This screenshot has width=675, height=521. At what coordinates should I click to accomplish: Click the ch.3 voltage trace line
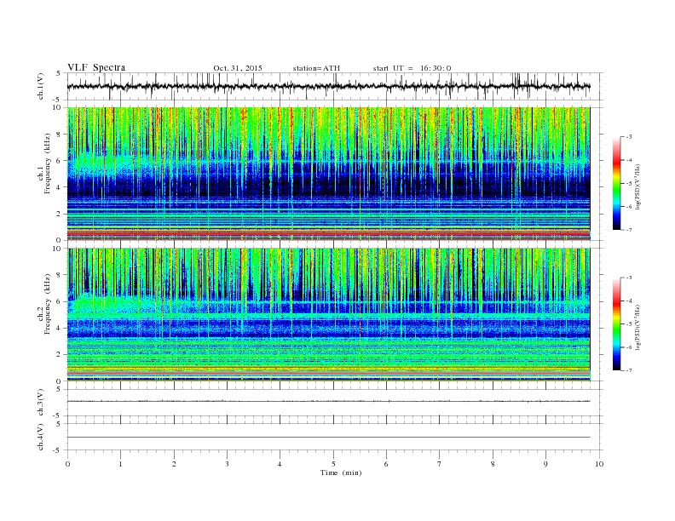coord(328,401)
